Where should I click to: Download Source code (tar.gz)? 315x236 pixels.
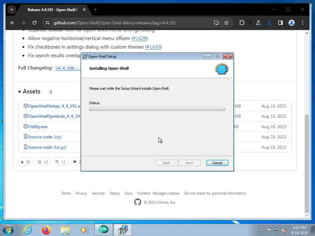[x=47, y=147]
